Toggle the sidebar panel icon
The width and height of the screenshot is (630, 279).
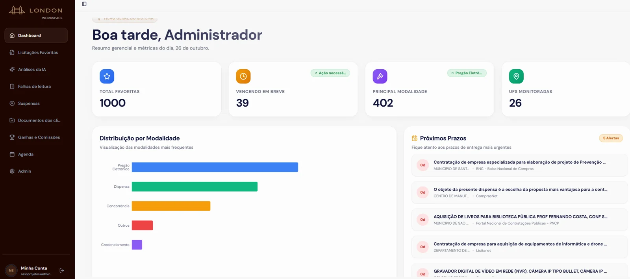click(84, 4)
